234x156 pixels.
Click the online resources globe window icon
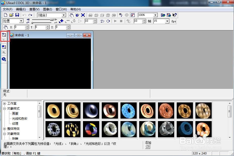tap(169, 15)
